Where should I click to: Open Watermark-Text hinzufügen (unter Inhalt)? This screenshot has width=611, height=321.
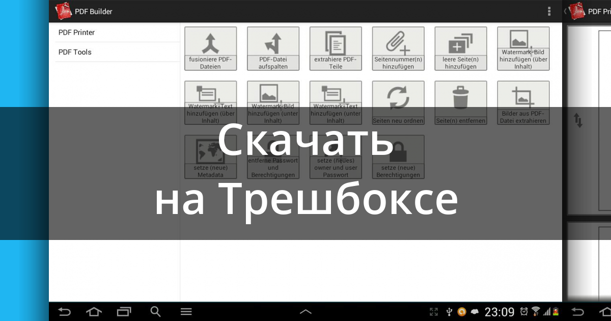pyautogui.click(x=336, y=103)
